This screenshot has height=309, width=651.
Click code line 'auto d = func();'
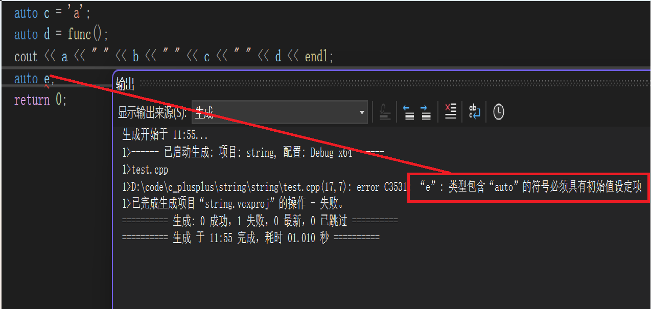(61, 35)
